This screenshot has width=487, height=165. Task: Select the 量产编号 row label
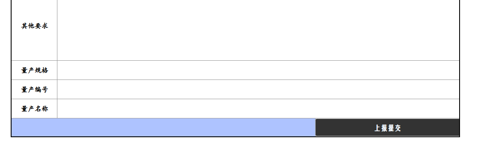[34, 90]
